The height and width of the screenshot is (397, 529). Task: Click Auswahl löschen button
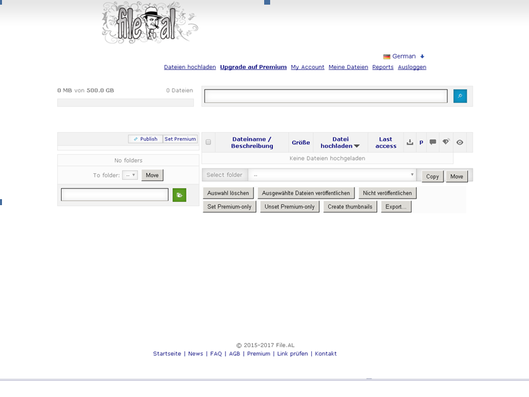(x=228, y=193)
